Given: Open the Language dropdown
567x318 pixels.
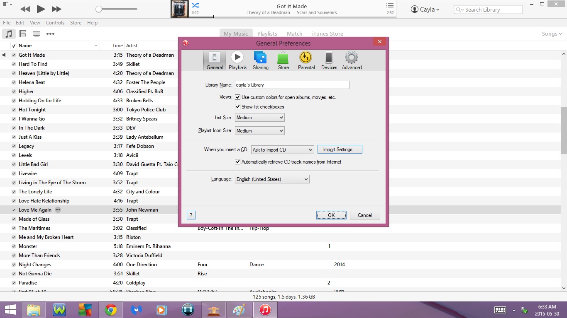Looking at the screenshot, I should click(x=272, y=179).
